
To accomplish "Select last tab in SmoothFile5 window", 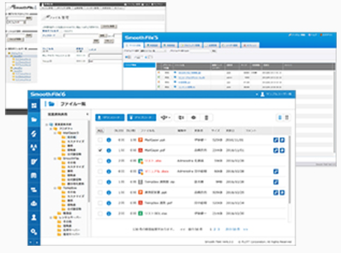I will [x=250, y=45].
